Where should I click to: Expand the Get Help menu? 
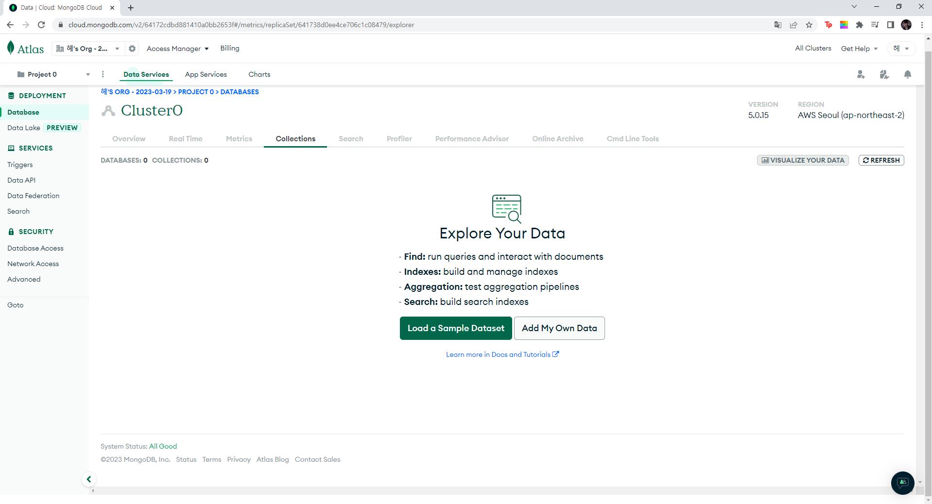[859, 49]
